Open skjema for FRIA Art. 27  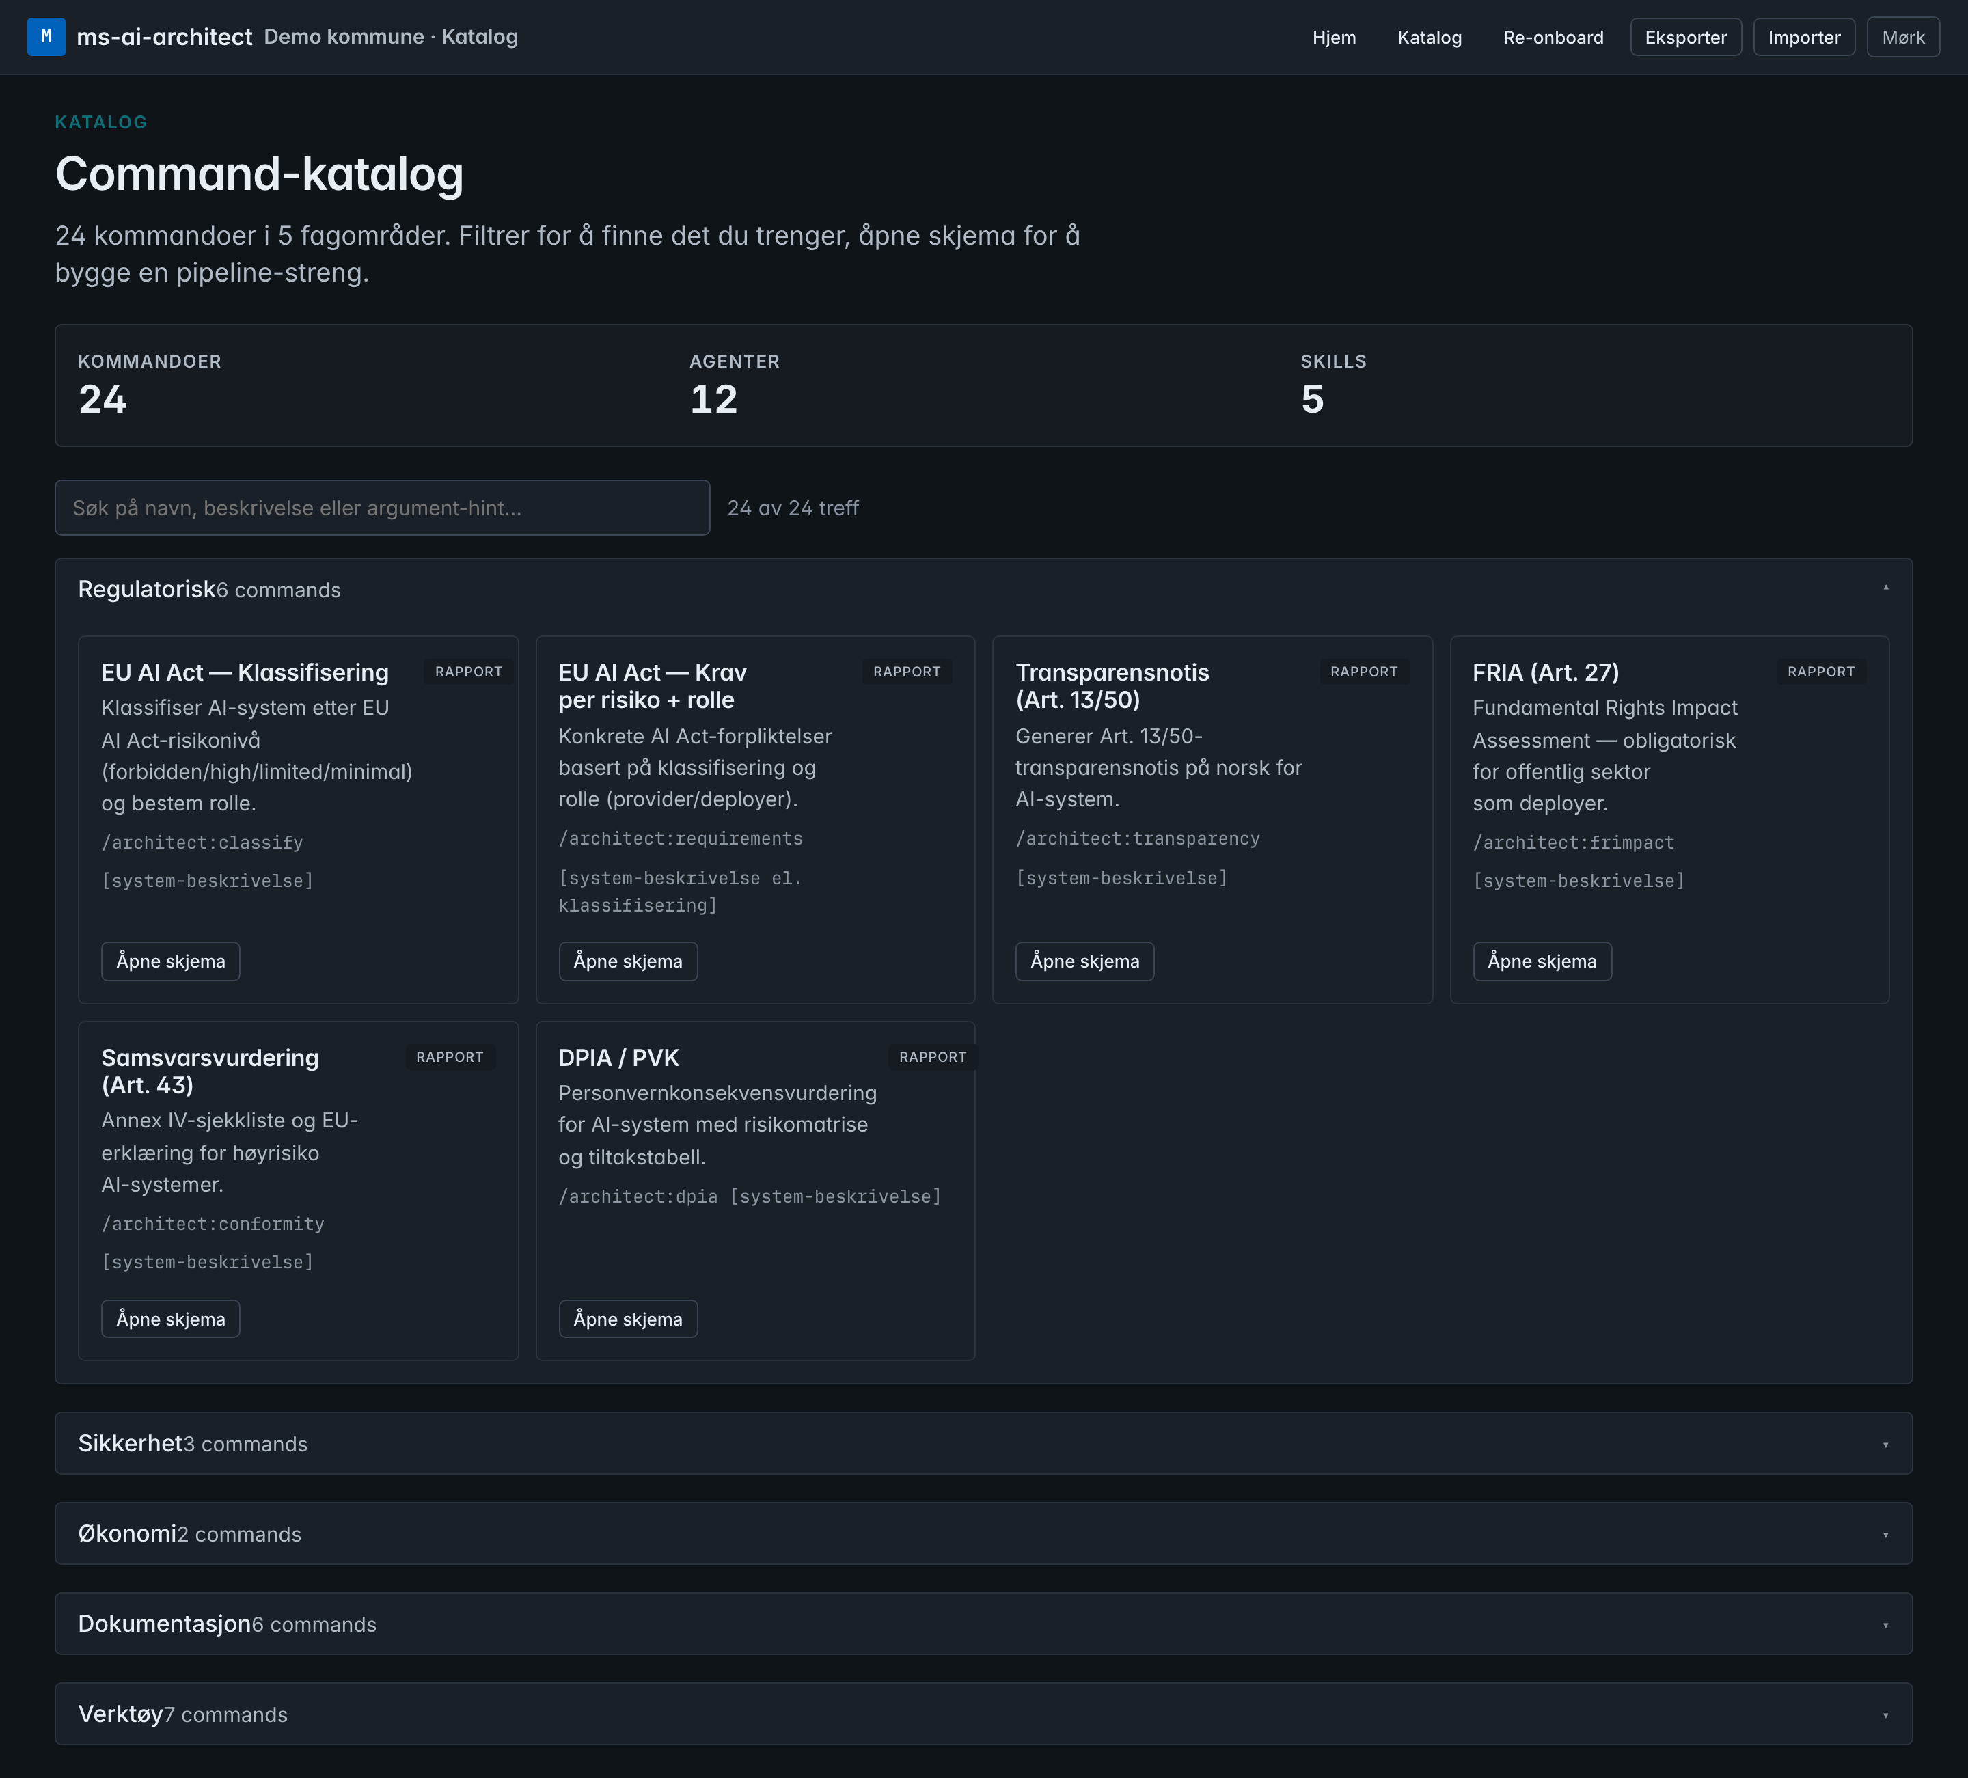pyautogui.click(x=1542, y=961)
